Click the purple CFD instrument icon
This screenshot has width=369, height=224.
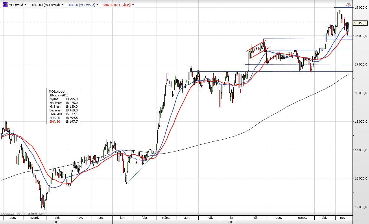5,5
